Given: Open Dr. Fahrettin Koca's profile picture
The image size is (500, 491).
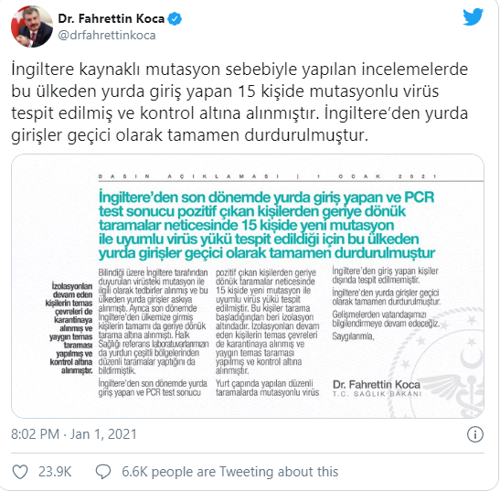Looking at the screenshot, I should (x=32, y=27).
